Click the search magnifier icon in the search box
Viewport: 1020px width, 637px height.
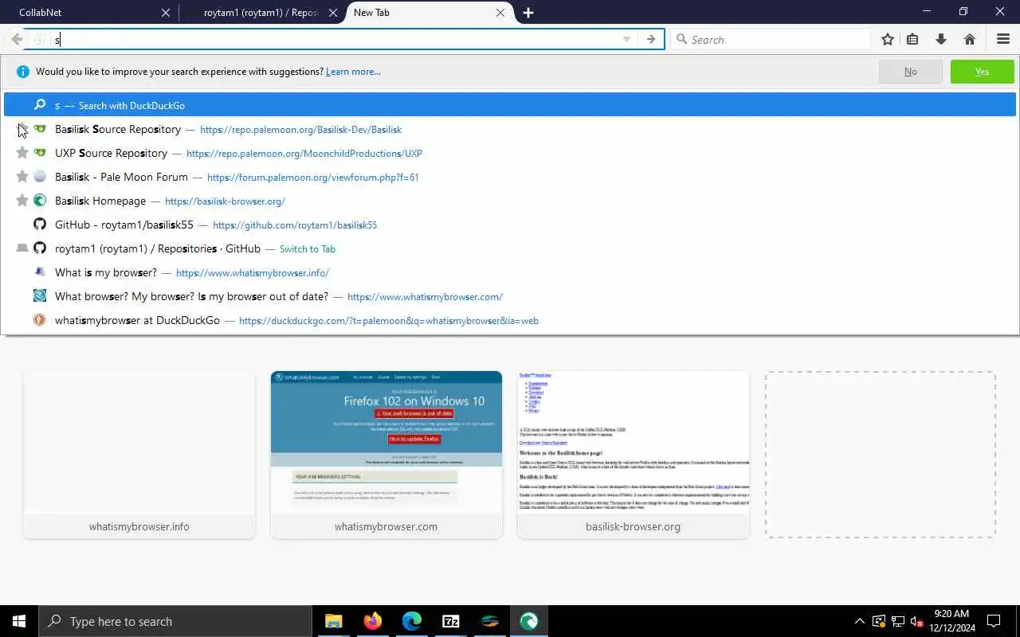pos(681,39)
